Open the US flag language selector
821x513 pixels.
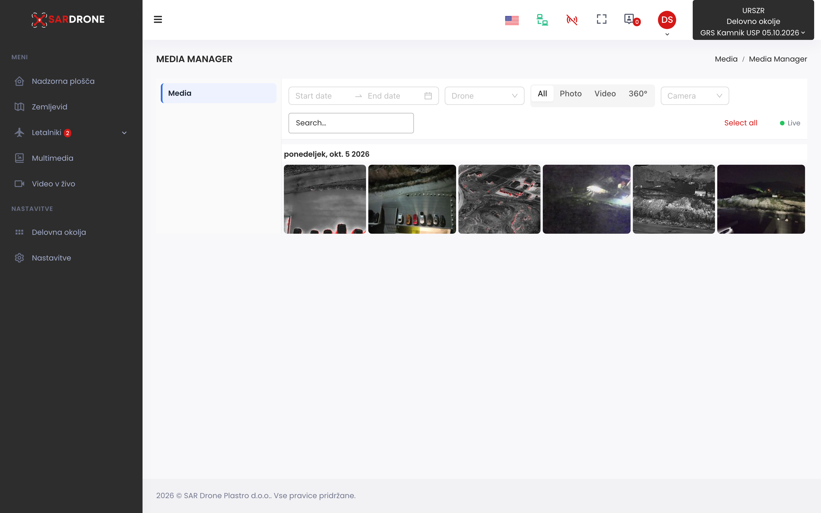(512, 20)
